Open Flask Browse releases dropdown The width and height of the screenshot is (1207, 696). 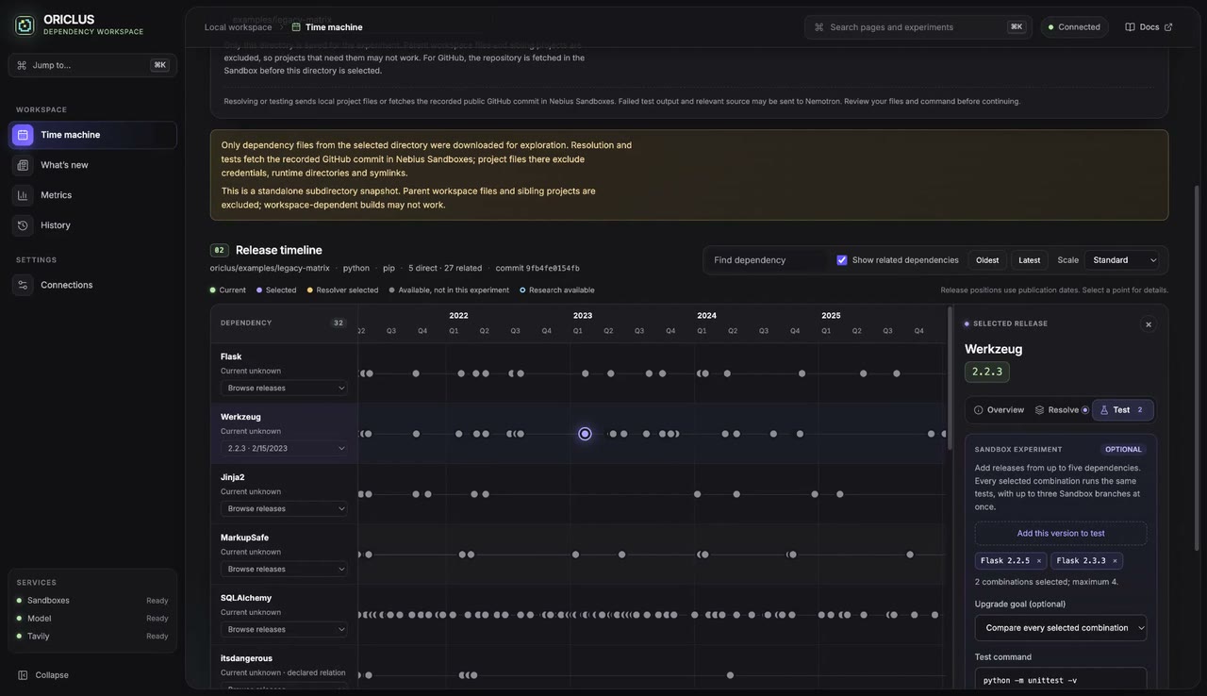284,388
